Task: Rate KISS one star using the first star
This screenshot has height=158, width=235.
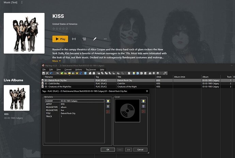Action: pos(54,29)
